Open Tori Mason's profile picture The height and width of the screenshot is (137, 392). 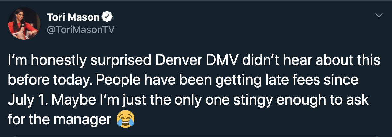(x=24, y=23)
